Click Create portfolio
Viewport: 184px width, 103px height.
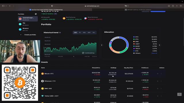click(x=30, y=35)
